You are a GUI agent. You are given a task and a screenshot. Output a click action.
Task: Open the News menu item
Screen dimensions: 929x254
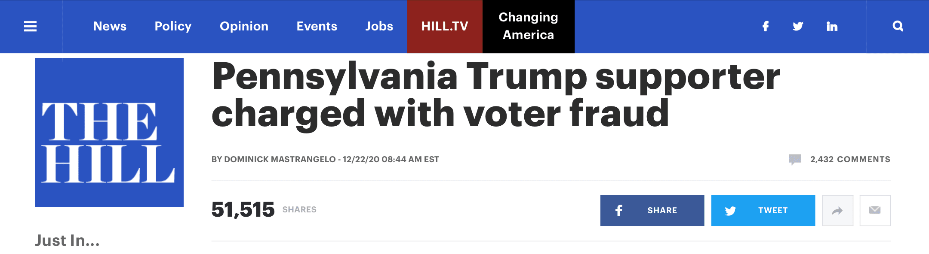[x=110, y=27]
